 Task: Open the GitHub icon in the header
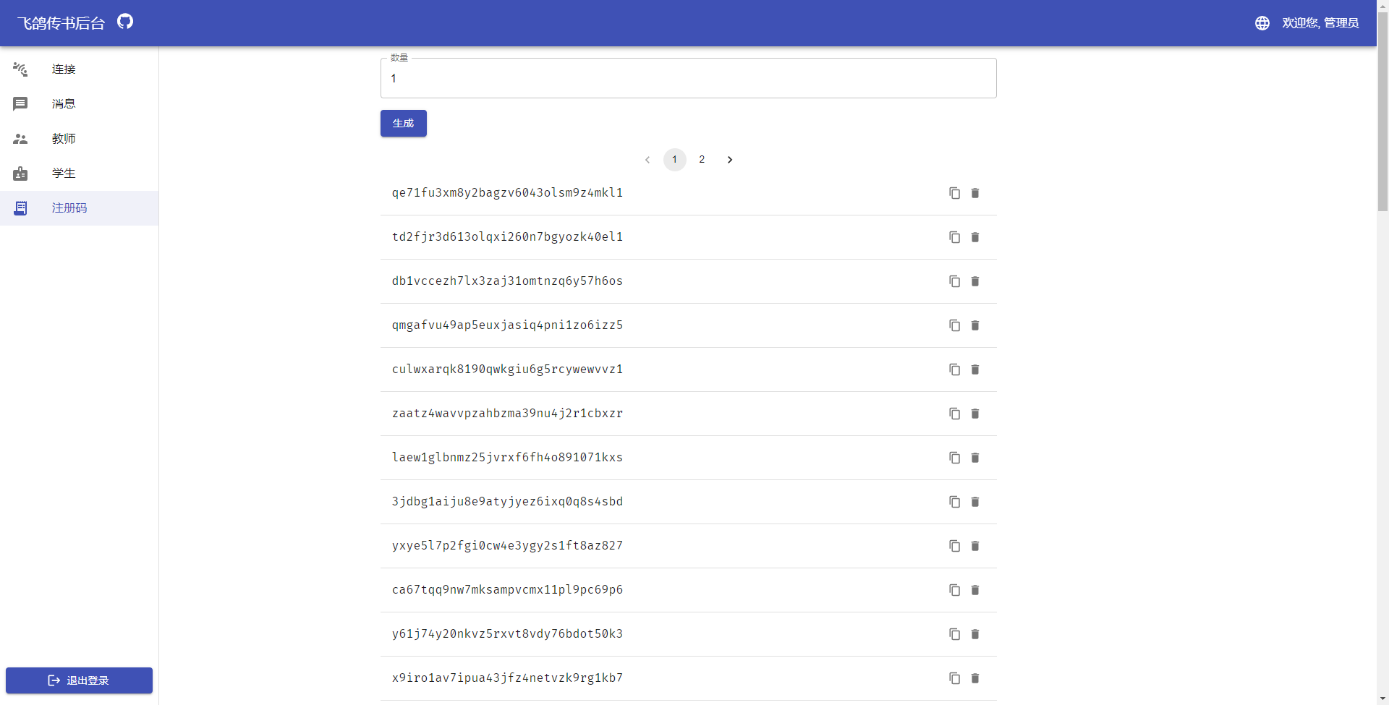tap(124, 22)
